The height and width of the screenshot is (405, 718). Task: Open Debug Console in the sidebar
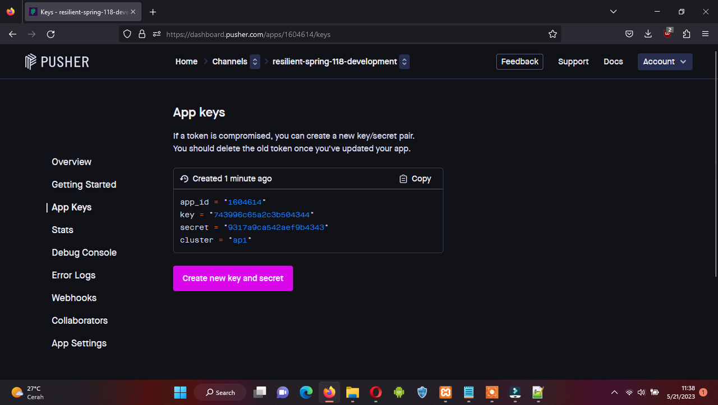tap(84, 253)
